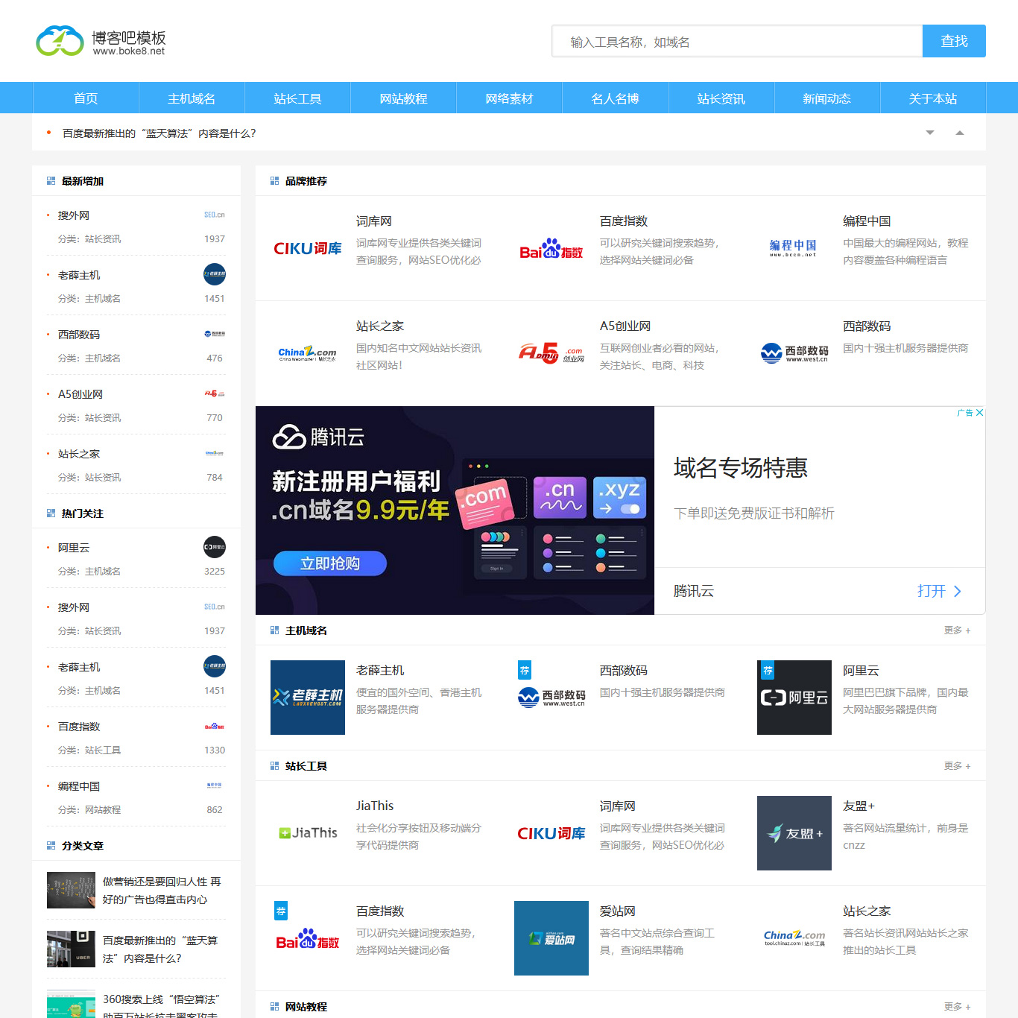Open the 关于本站 navigation tab
This screenshot has height=1018, width=1018.
coord(932,98)
